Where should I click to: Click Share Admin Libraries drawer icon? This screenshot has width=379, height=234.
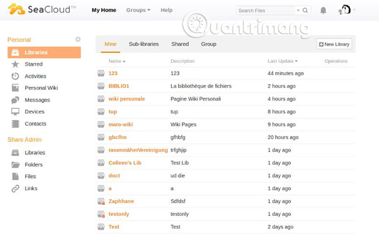click(15, 153)
